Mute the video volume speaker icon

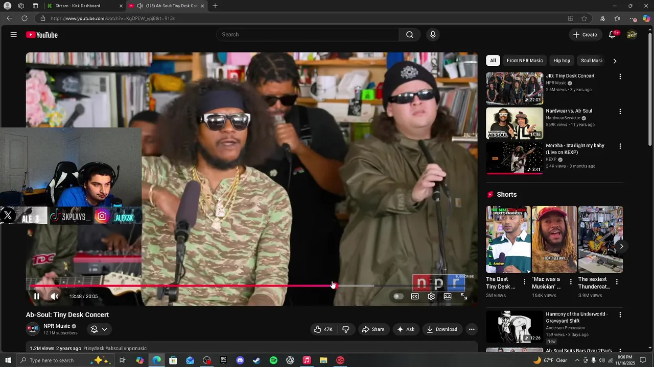pyautogui.click(x=55, y=296)
